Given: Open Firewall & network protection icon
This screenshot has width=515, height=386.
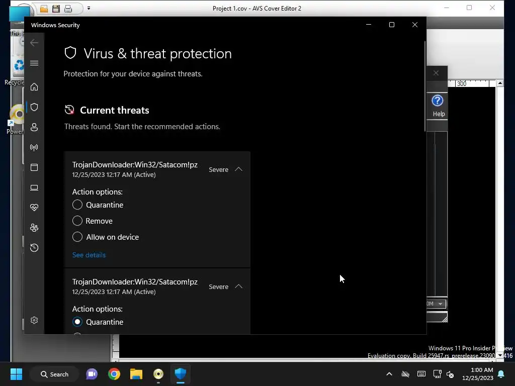Looking at the screenshot, I should click(x=34, y=147).
